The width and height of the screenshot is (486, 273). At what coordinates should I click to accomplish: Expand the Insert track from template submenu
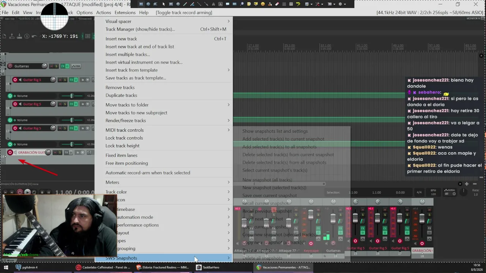pos(229,70)
